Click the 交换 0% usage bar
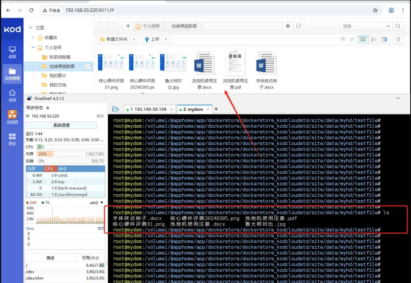This screenshot has width=411, height=283. pyautogui.click(x=71, y=161)
